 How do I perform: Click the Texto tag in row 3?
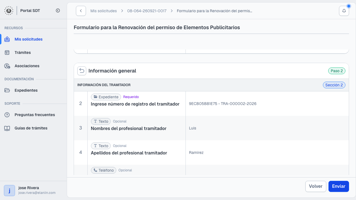point(101,121)
